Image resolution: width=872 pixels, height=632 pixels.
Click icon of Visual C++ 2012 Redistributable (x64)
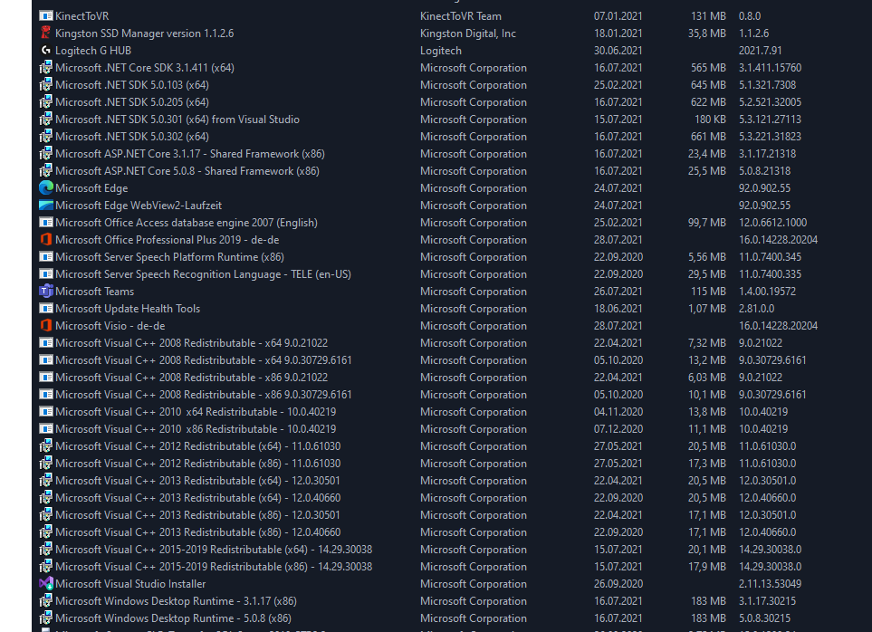pyautogui.click(x=45, y=446)
